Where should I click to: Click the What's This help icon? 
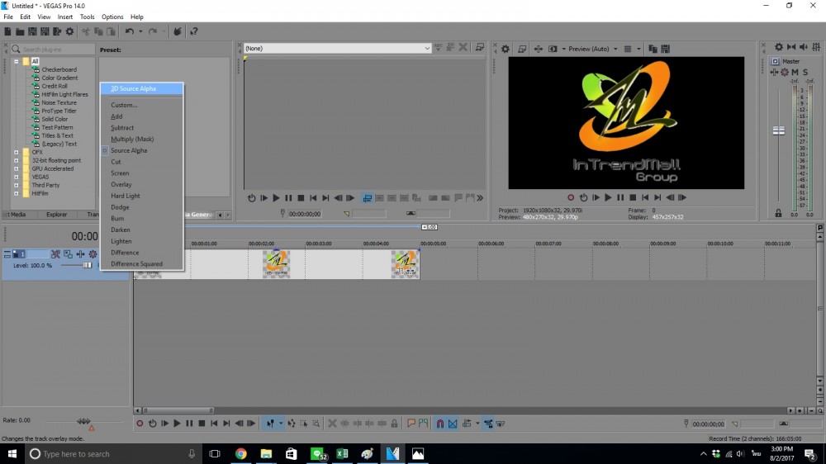(194, 31)
